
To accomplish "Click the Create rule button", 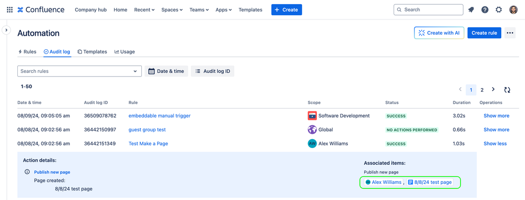I will (484, 33).
